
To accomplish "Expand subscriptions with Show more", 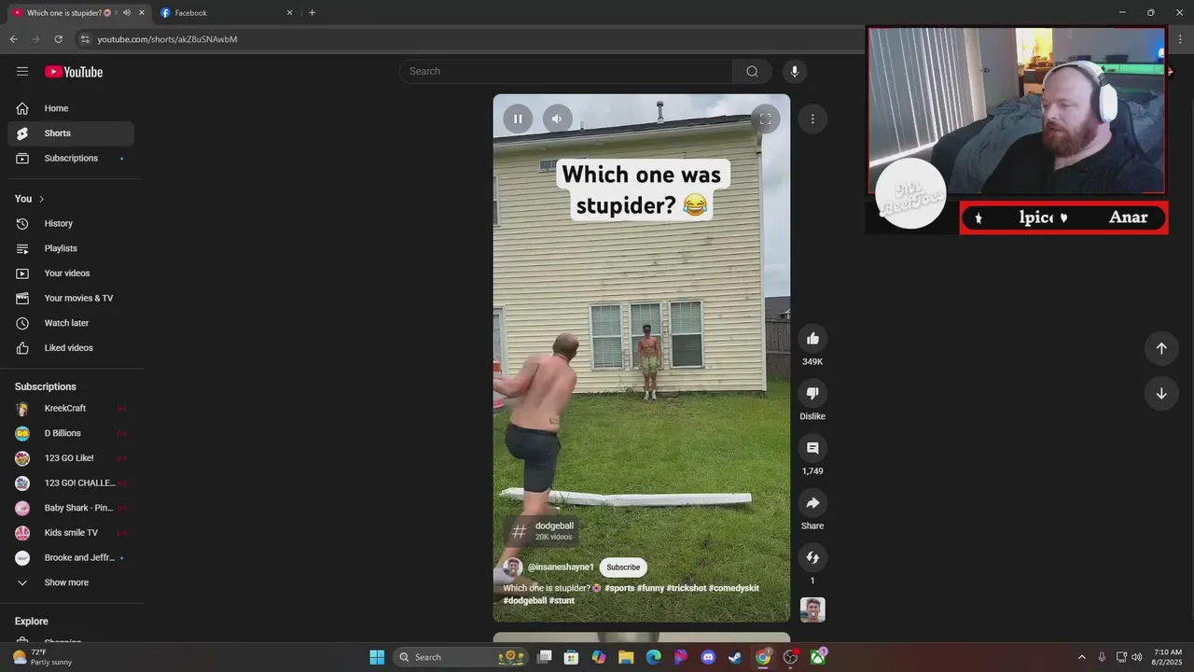I will tap(71, 582).
